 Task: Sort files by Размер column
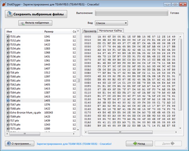coord(57,32)
